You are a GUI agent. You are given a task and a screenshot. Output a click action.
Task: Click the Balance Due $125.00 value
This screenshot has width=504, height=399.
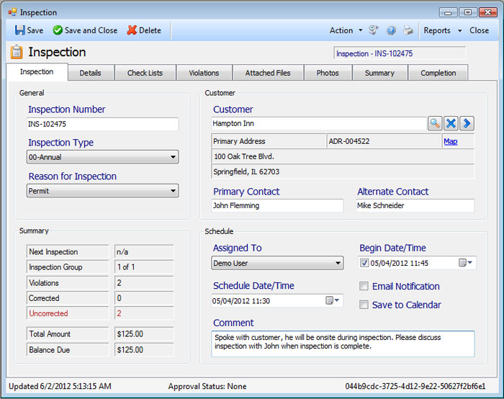(144, 350)
